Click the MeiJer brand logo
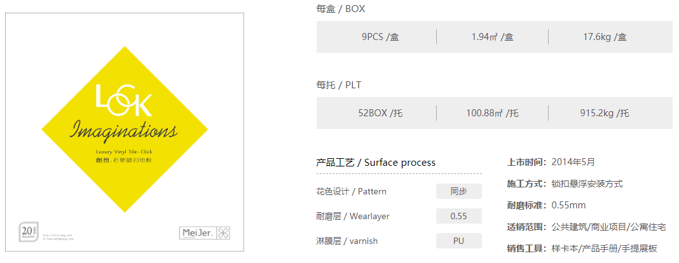The height and width of the screenshot is (263, 679). 204,233
